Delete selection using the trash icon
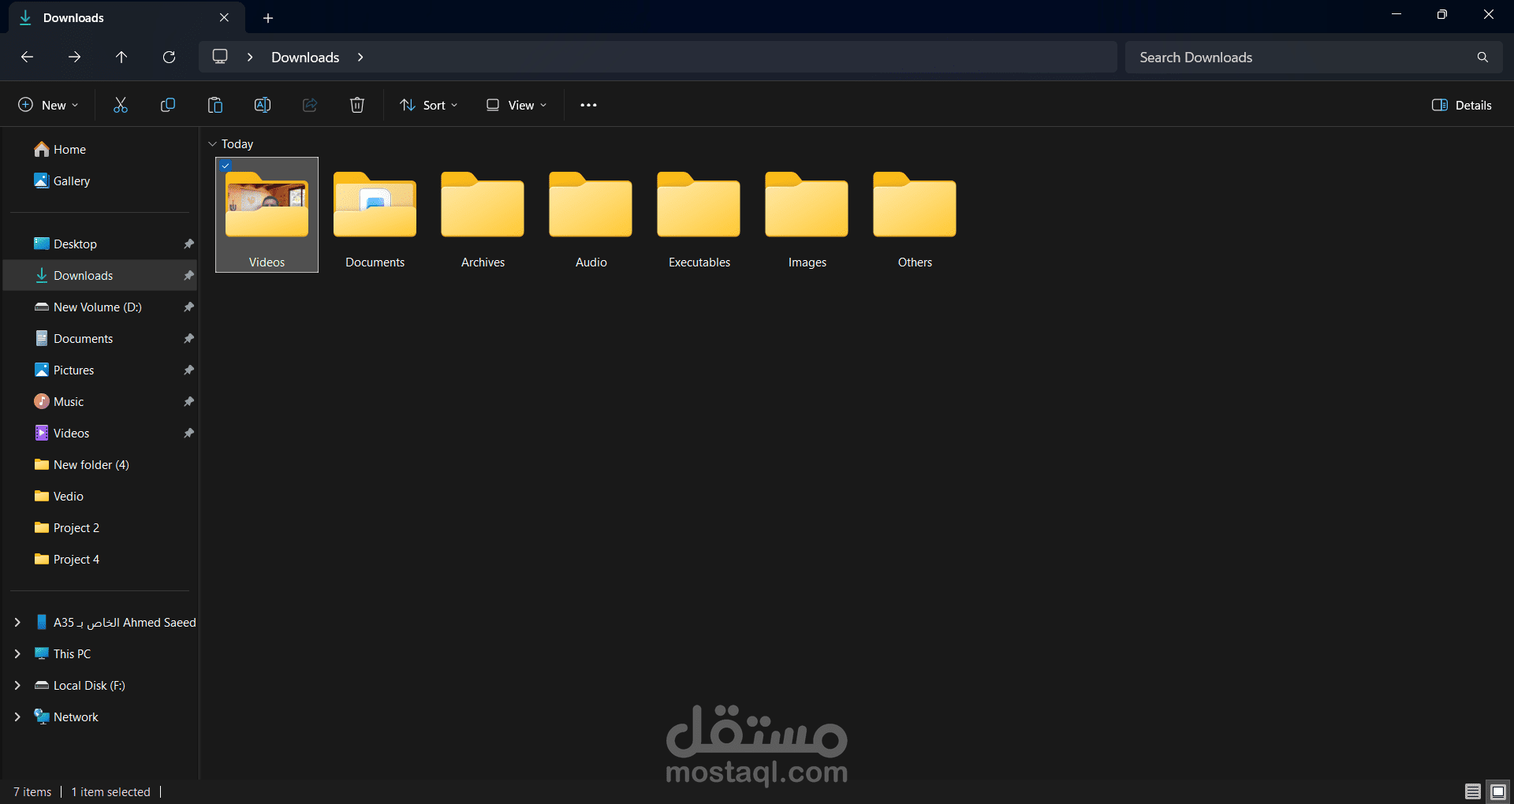 pyautogui.click(x=356, y=104)
